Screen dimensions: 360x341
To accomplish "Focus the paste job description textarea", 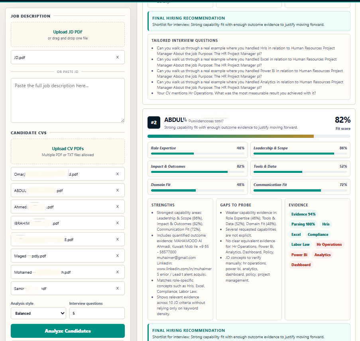I will (68, 100).
